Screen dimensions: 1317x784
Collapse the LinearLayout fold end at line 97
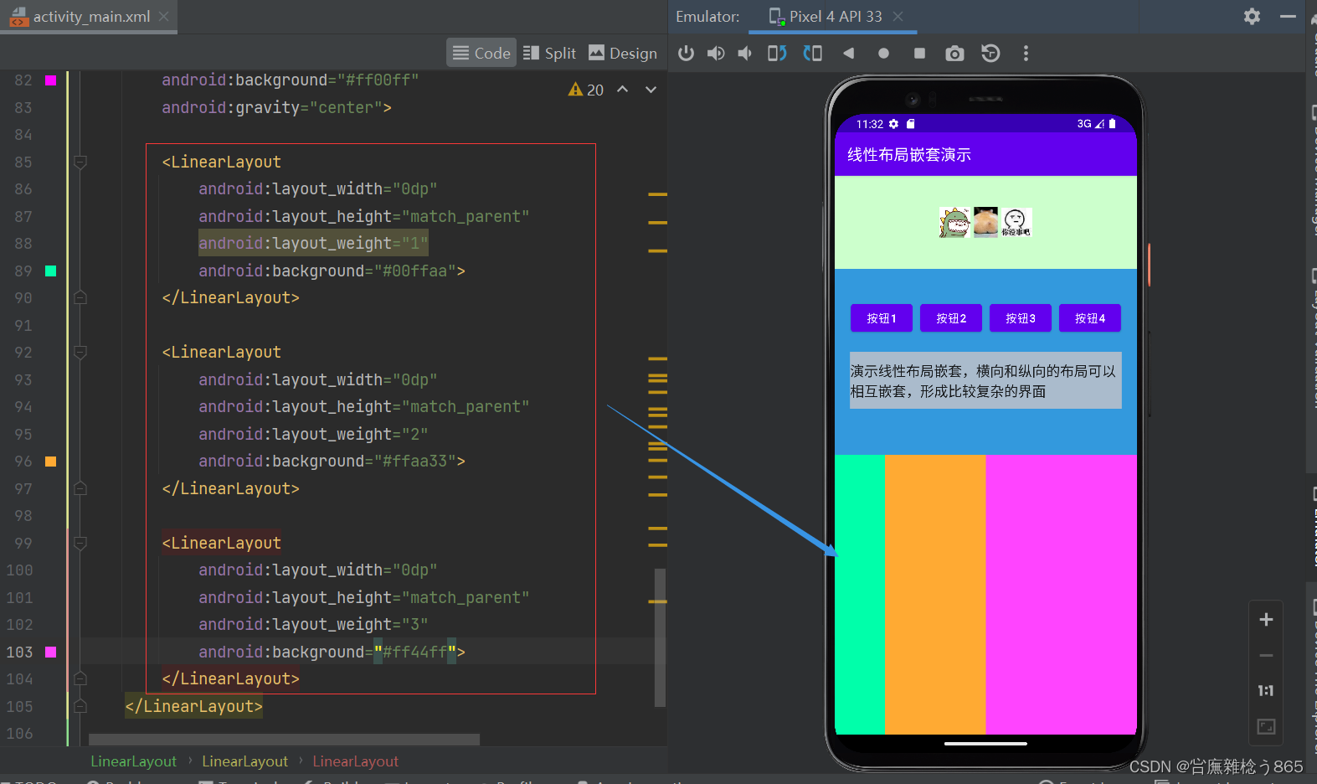(x=80, y=488)
